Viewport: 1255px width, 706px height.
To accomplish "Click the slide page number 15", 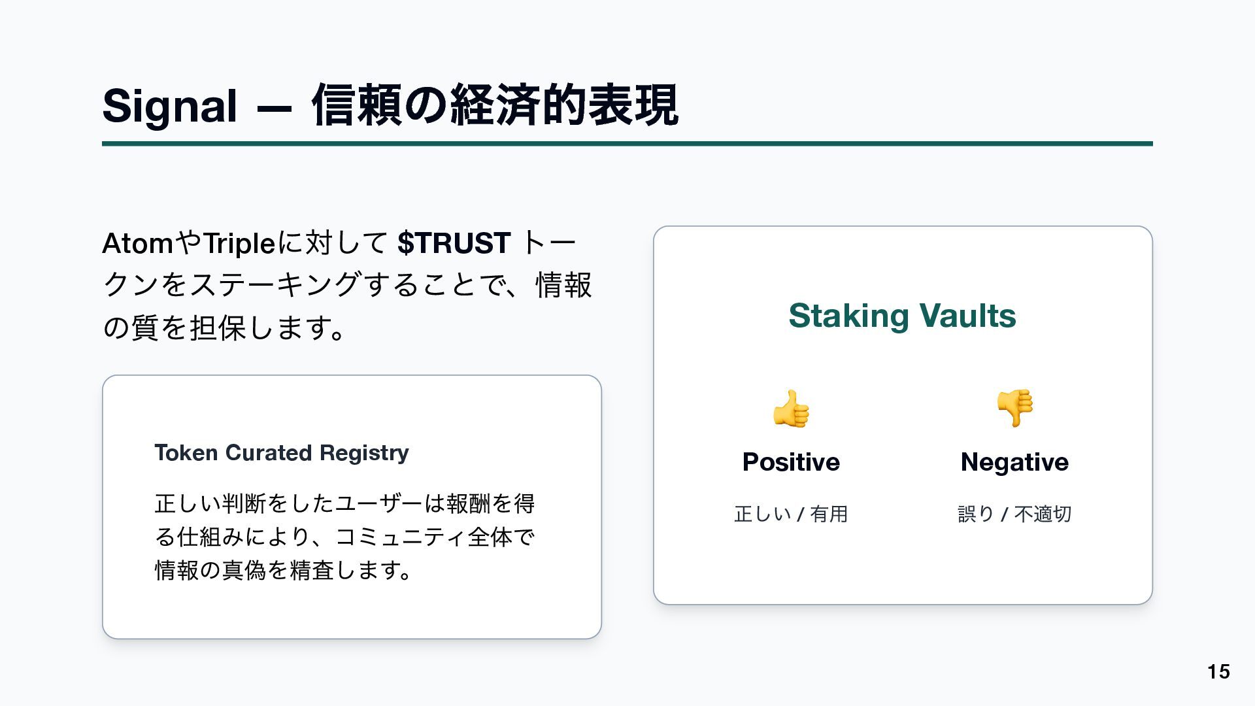I will click(1218, 671).
